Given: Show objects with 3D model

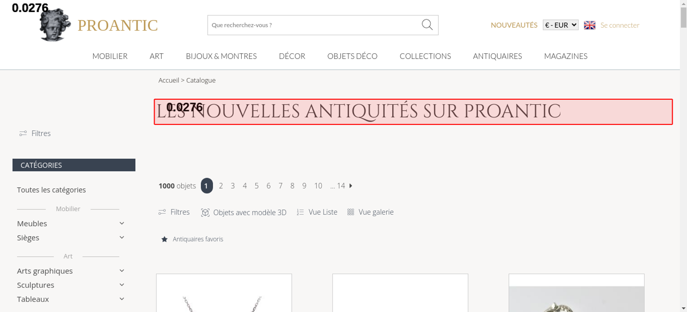Looking at the screenshot, I should (x=244, y=212).
